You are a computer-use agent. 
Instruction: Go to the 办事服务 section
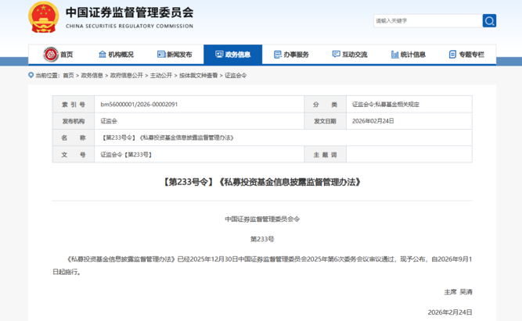296,55
